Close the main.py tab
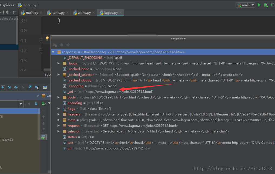Image resolution: width=275 pixels, height=174 pixels. point(41,13)
